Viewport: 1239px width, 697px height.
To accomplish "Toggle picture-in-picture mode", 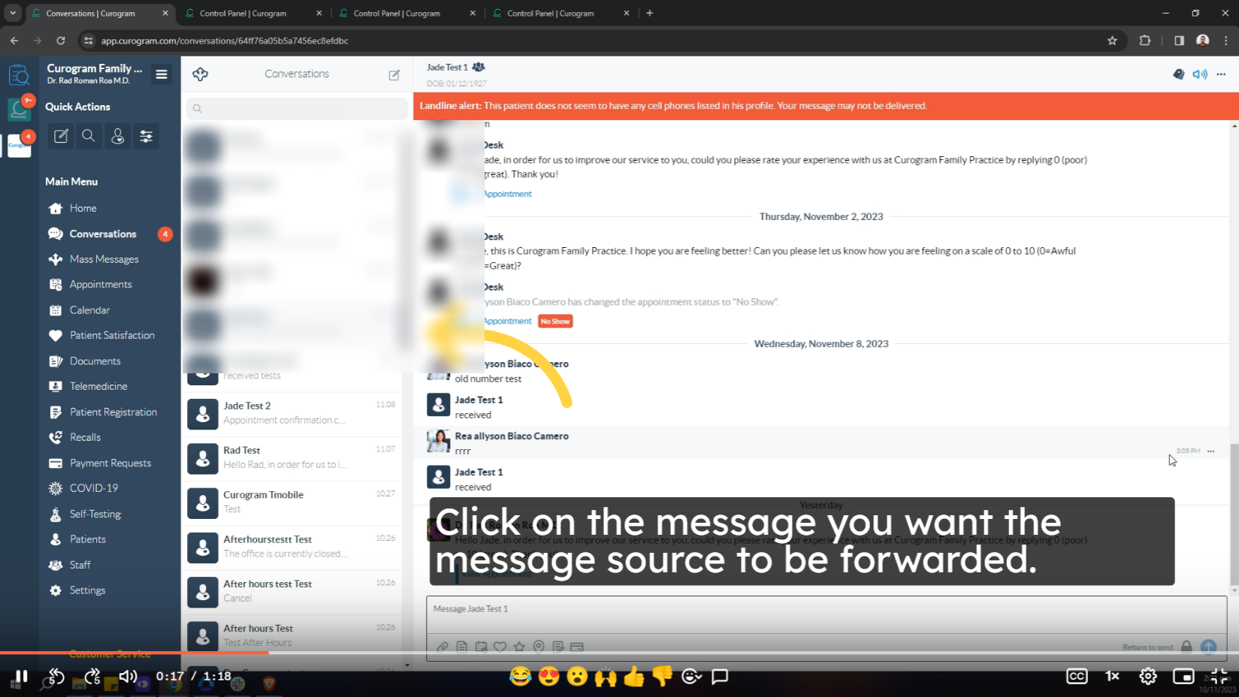I will pos(1183,676).
